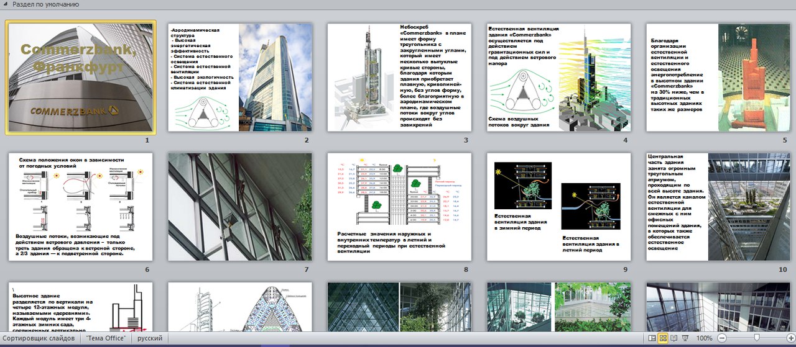Select slide 10 'Центральная часть здания' thumbnail
The width and height of the screenshot is (796, 347).
(718, 207)
